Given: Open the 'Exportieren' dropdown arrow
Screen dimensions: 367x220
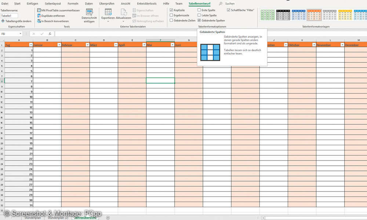Looking at the screenshot, I should [x=108, y=21].
